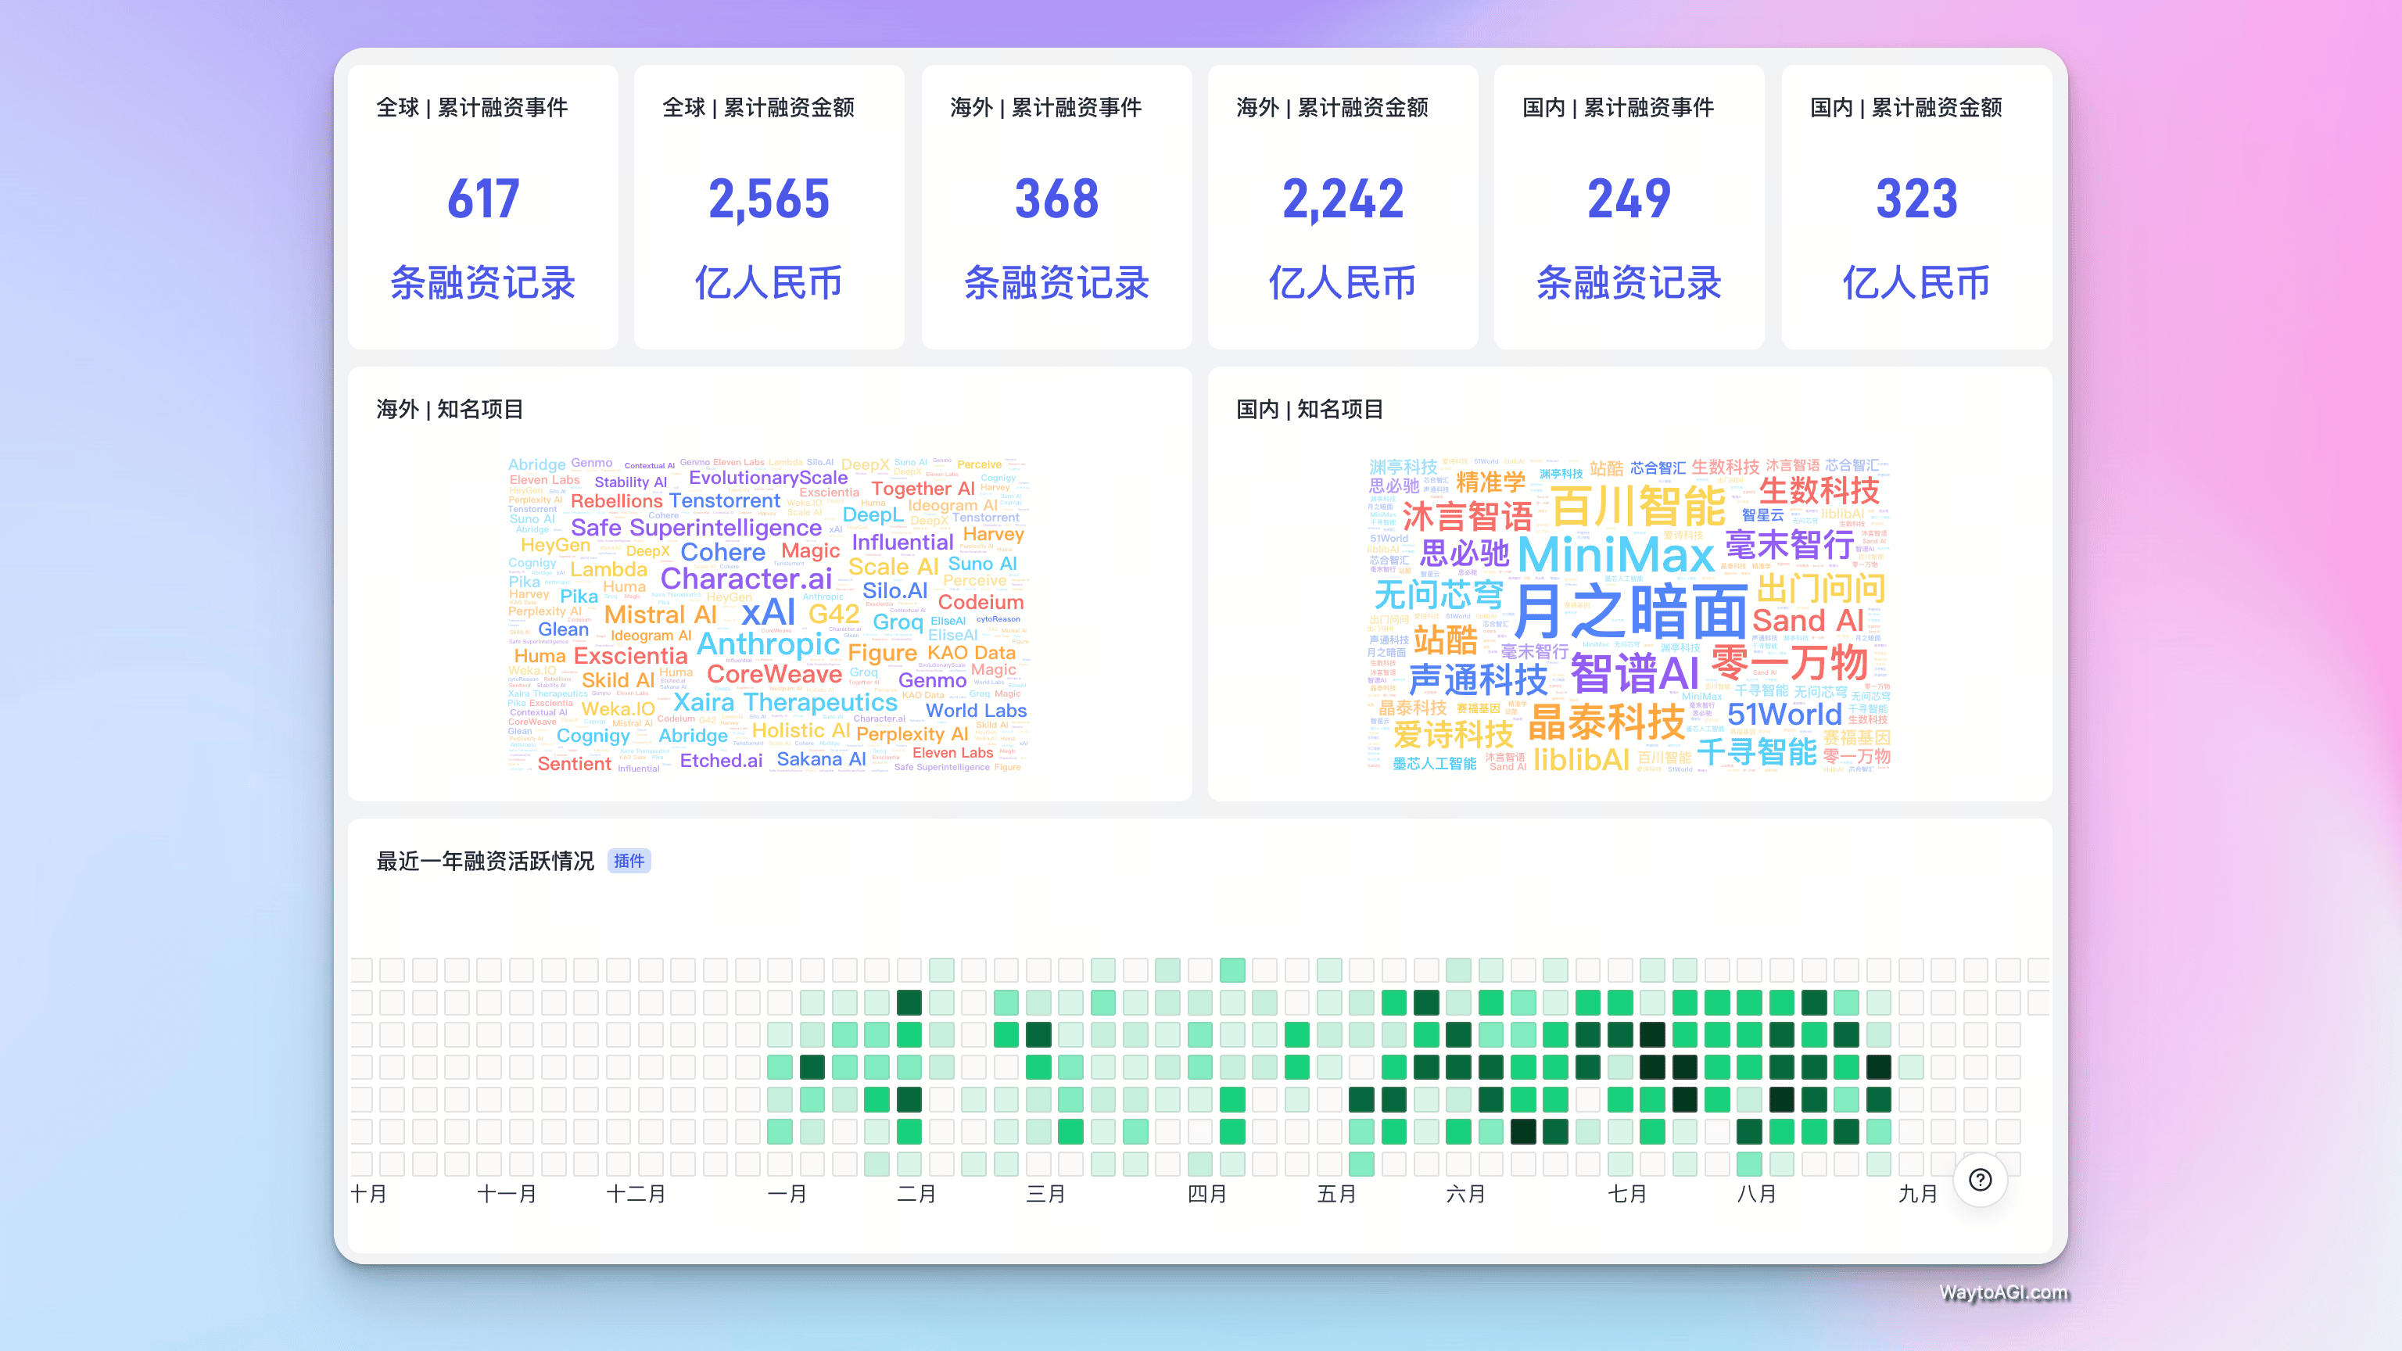Click Anthropic in the overseas word cloud
Screen dimensions: 2402x1351
[x=769, y=643]
